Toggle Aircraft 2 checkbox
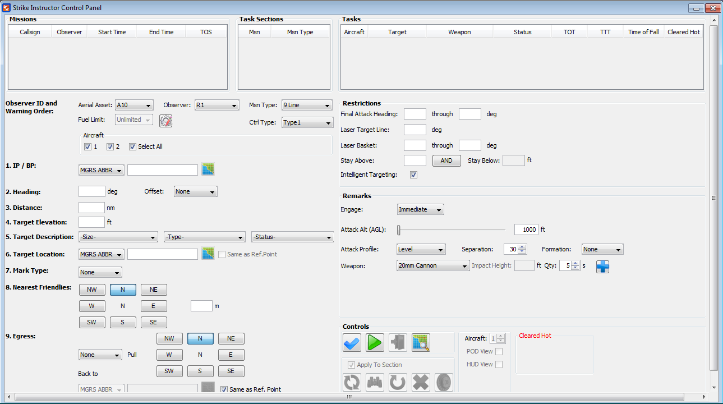723x404 pixels. point(110,147)
